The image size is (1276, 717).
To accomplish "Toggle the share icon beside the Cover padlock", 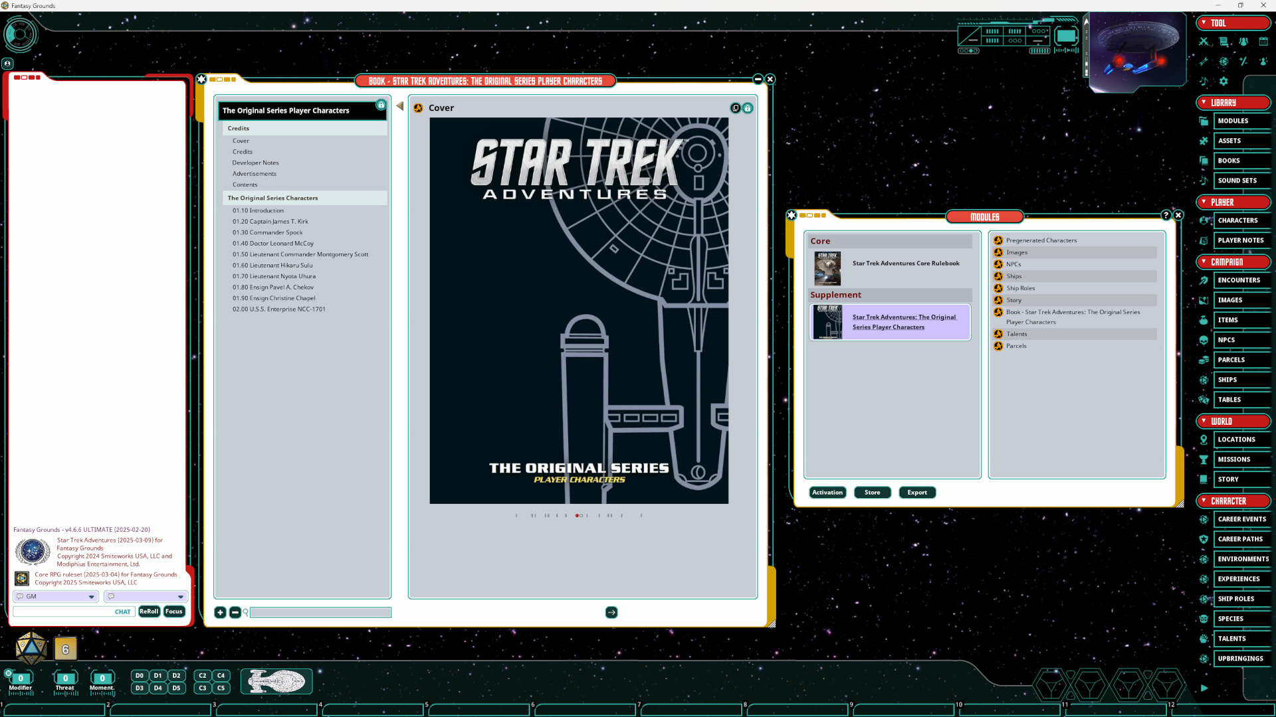I will [734, 108].
